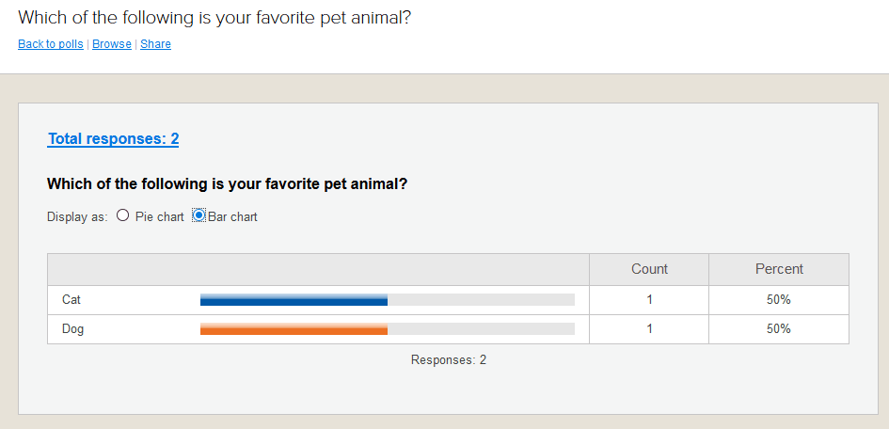Select the Bar chart radio button
This screenshot has height=429, width=889.
click(x=199, y=215)
